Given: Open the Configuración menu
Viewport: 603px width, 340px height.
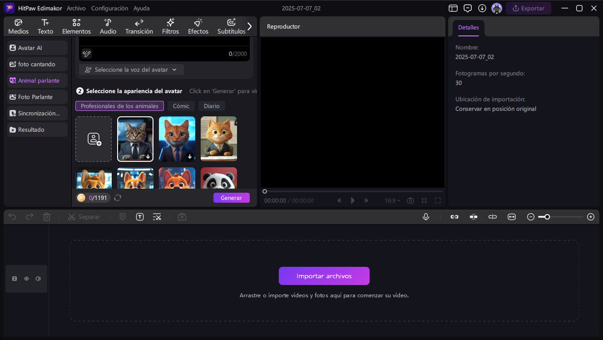Looking at the screenshot, I should [109, 8].
